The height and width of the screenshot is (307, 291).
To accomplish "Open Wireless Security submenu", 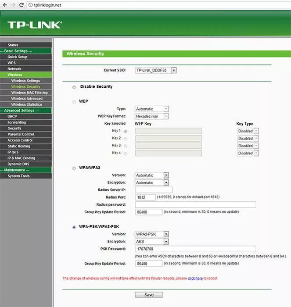I will point(26,87).
